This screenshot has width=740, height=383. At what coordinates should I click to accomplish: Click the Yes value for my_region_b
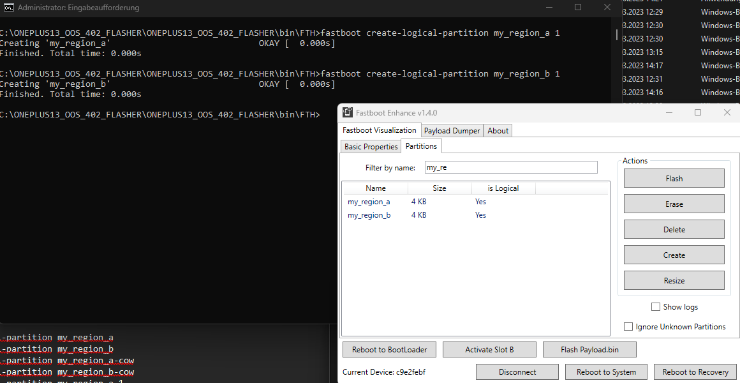(x=480, y=215)
